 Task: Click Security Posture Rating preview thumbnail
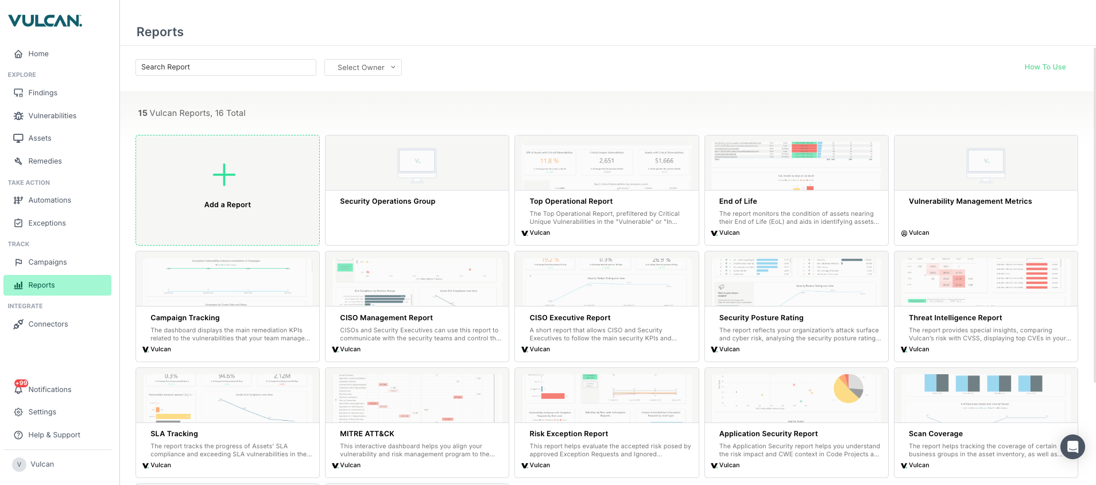click(796, 279)
